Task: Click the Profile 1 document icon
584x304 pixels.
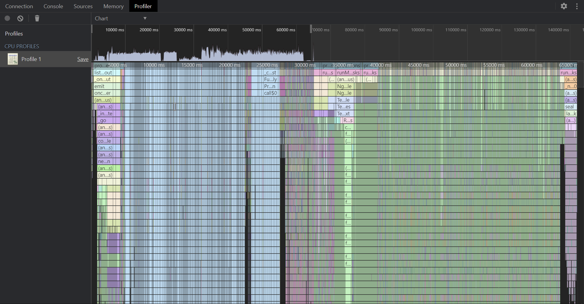Action: click(x=12, y=59)
